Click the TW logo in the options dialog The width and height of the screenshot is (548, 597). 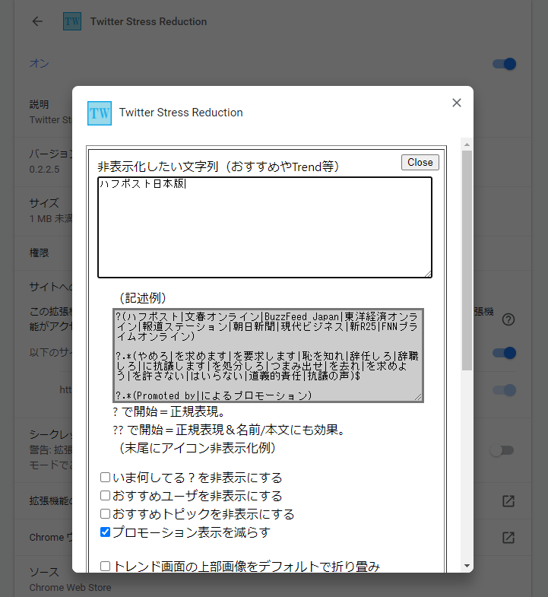click(100, 113)
